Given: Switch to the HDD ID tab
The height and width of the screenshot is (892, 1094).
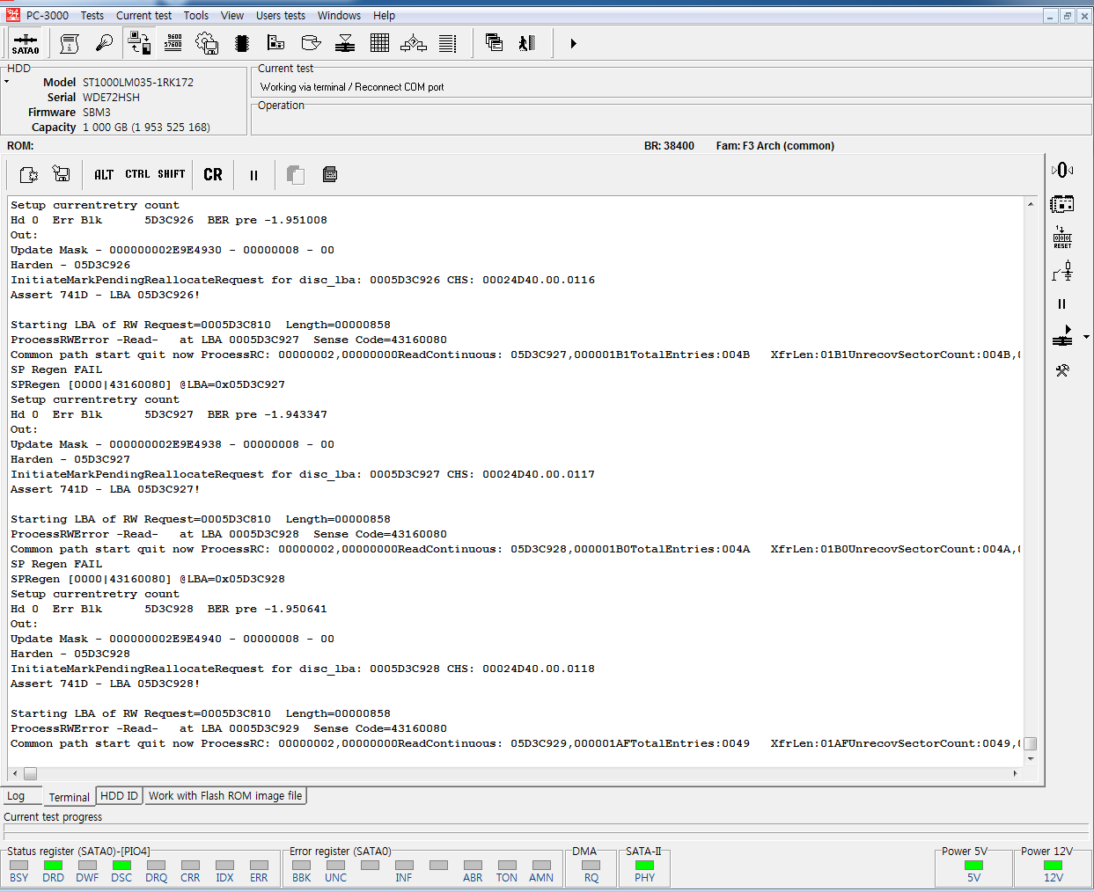Looking at the screenshot, I should click(x=119, y=795).
